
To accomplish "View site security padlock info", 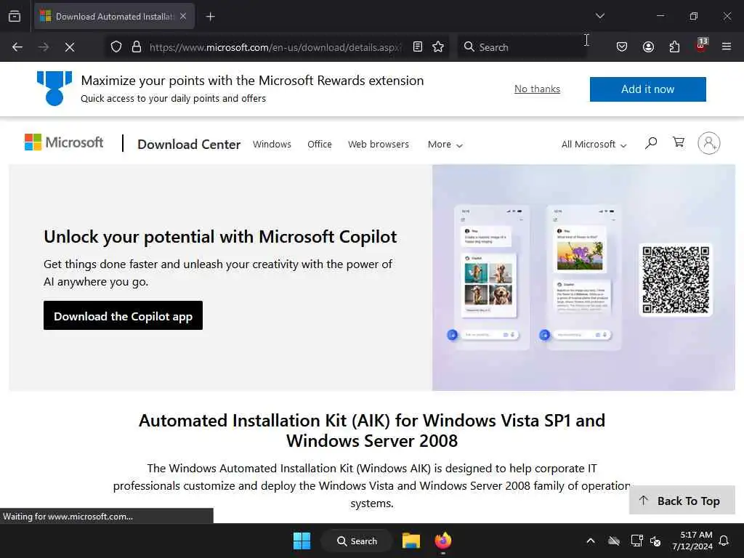I will click(x=137, y=47).
